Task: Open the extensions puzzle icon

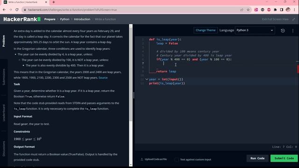Action: [275, 10]
